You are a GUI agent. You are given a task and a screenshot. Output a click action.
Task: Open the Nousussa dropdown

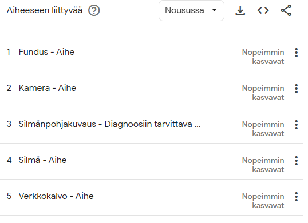click(x=191, y=11)
